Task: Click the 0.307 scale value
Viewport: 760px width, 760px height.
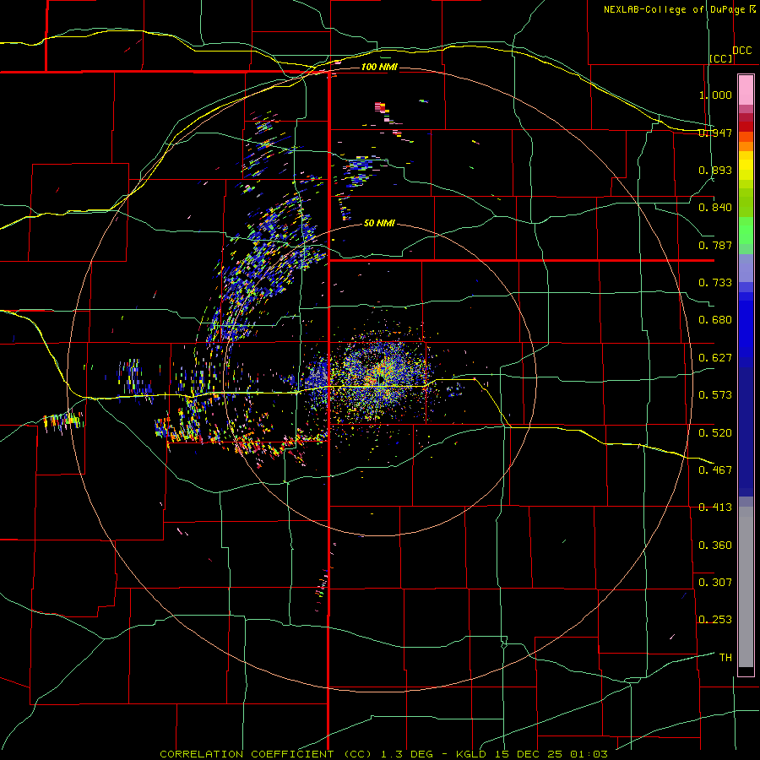Action: click(x=715, y=582)
